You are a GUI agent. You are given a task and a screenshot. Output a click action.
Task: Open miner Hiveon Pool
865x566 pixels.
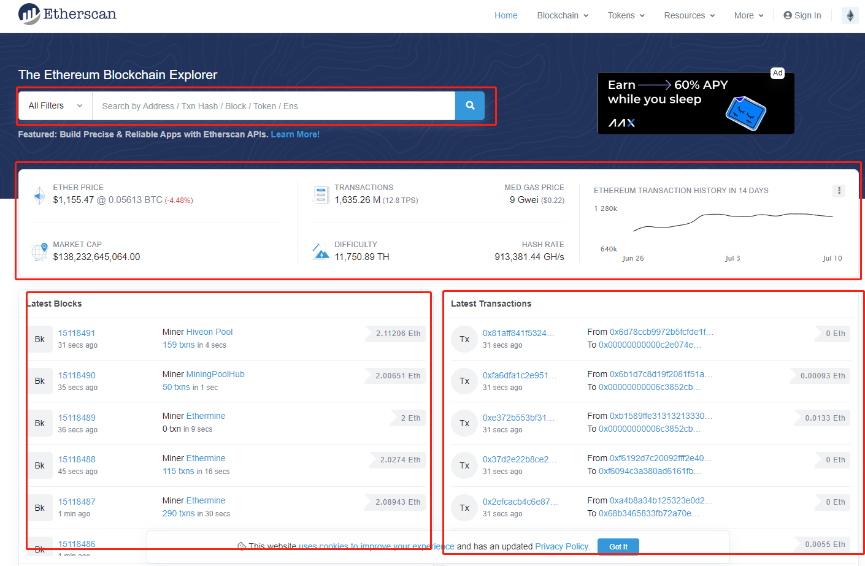(x=209, y=332)
